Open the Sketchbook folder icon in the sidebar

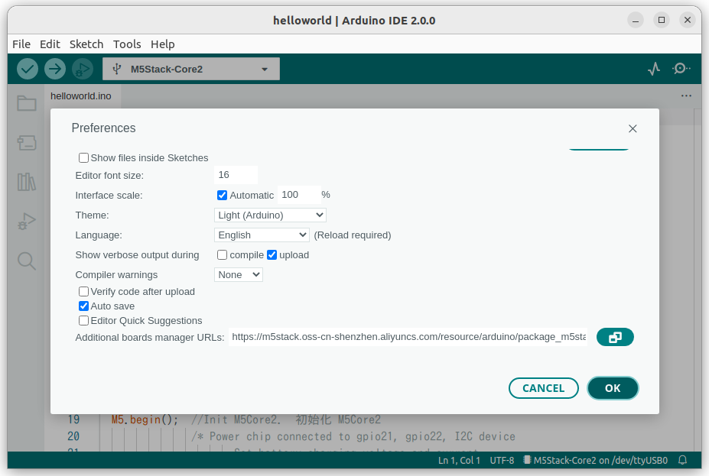click(26, 102)
